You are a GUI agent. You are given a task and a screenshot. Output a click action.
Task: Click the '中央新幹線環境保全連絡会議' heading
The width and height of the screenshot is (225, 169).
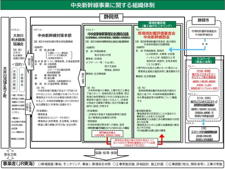click(108, 34)
